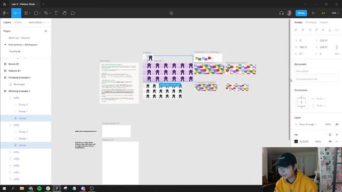Open the more options ellipsis in Design panel

[x=337, y=54]
